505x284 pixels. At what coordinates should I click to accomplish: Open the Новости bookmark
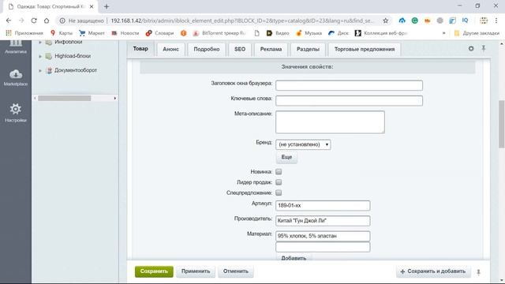pos(125,33)
